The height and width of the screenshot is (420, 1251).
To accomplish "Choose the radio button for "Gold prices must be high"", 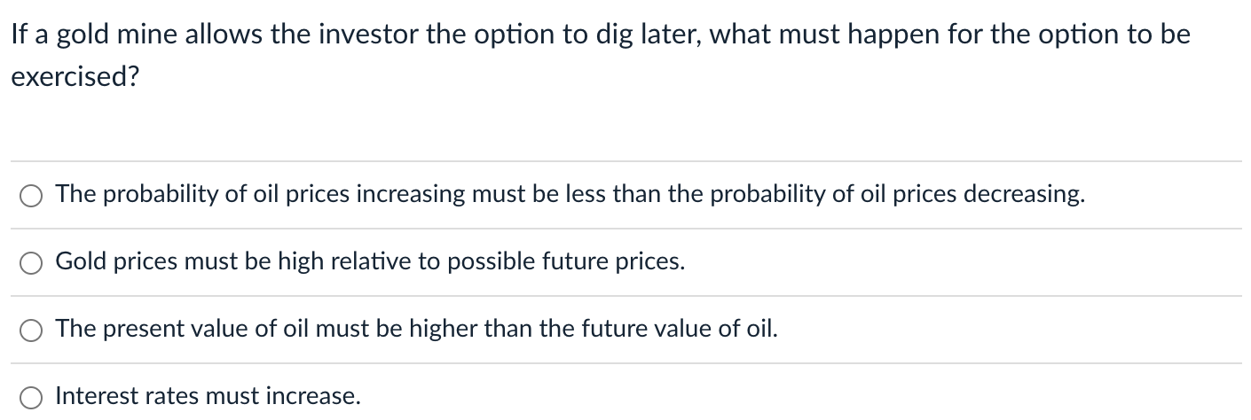I will 32,263.
